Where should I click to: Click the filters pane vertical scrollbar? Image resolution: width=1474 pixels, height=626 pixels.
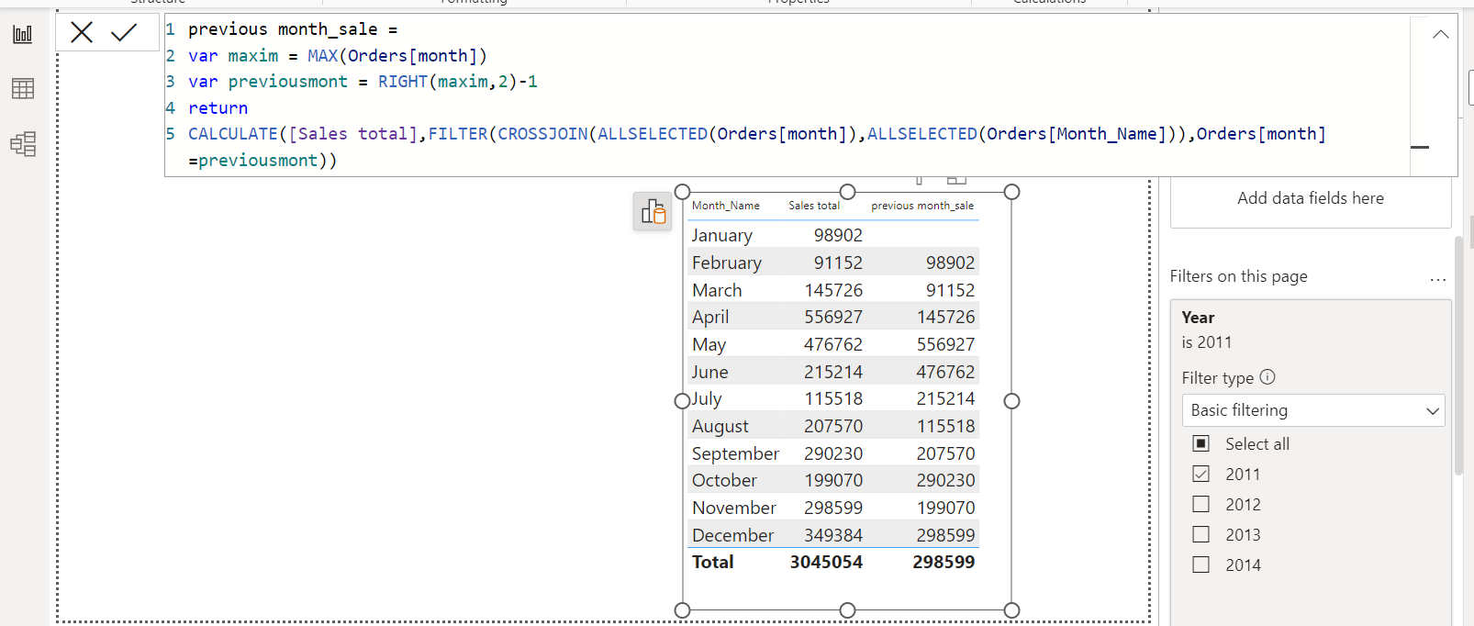(1458, 355)
